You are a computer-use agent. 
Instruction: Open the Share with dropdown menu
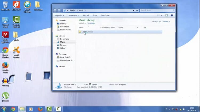point(74,15)
